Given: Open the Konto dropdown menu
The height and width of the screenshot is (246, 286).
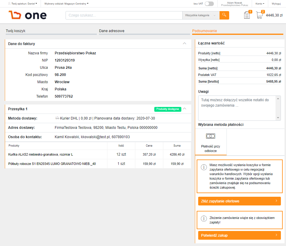Looking at the screenshot, I should click(x=260, y=4).
